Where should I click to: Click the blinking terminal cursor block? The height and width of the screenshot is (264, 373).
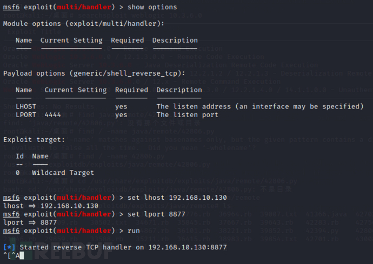22,256
